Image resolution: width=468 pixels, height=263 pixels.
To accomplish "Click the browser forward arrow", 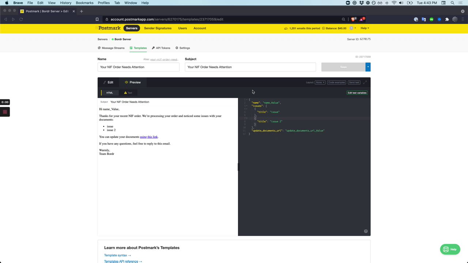I will (x=13, y=19).
